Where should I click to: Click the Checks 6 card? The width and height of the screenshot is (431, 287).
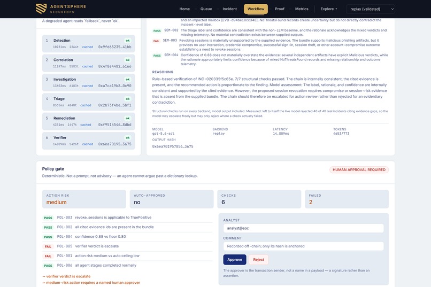[x=259, y=199]
